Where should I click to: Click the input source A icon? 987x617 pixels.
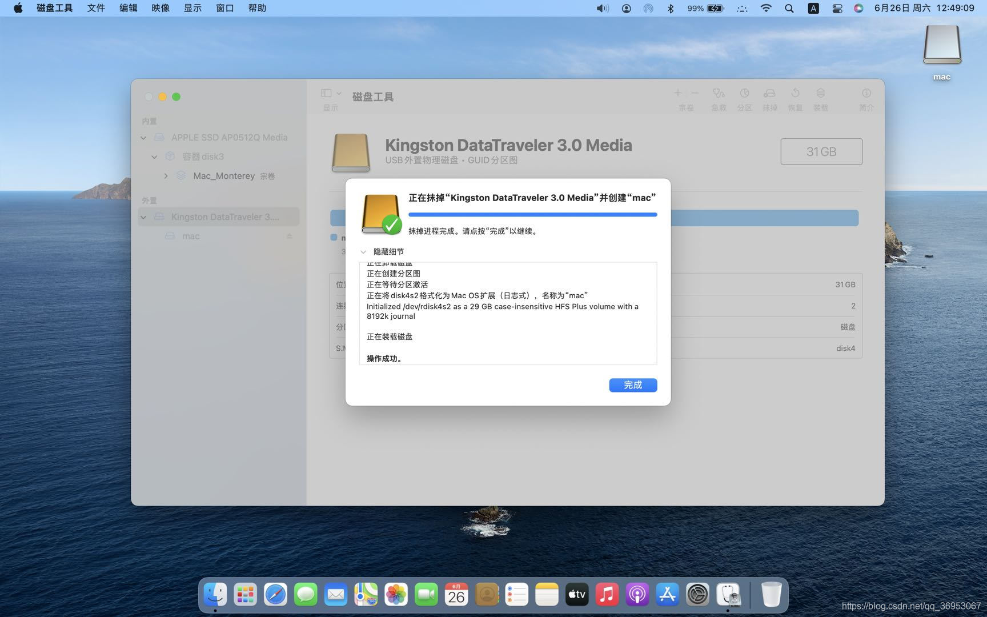coord(813,8)
